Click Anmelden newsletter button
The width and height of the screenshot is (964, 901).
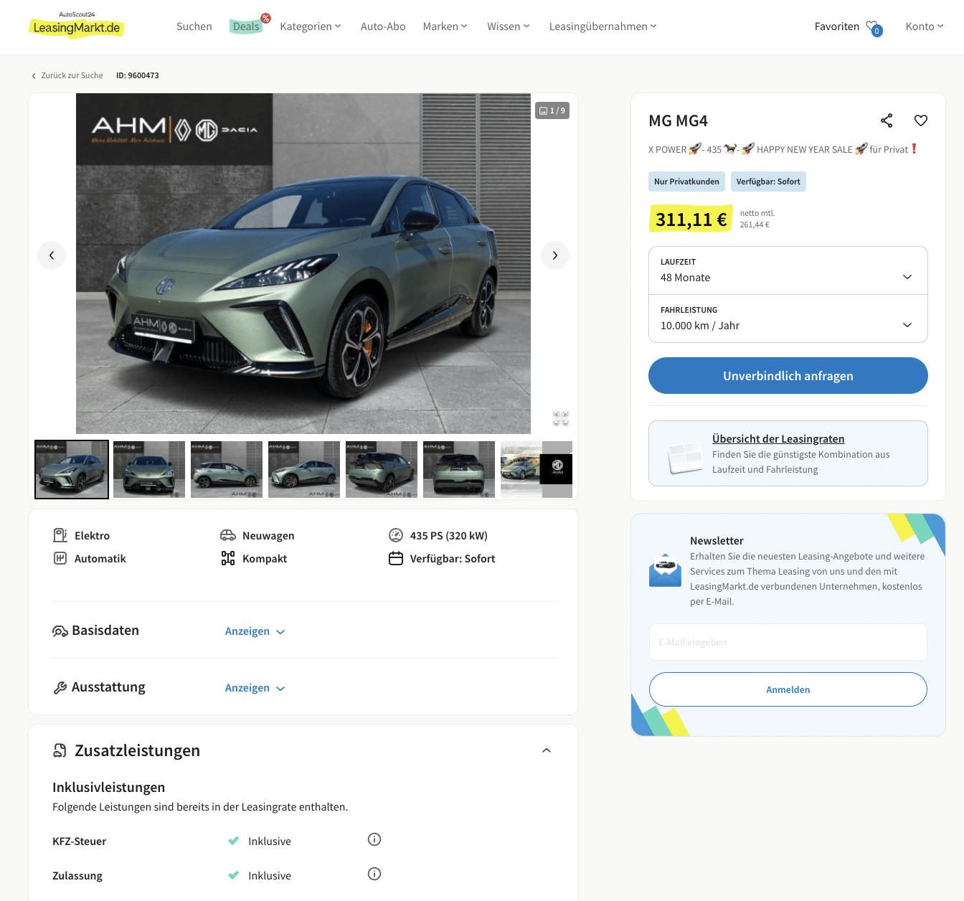pos(788,689)
